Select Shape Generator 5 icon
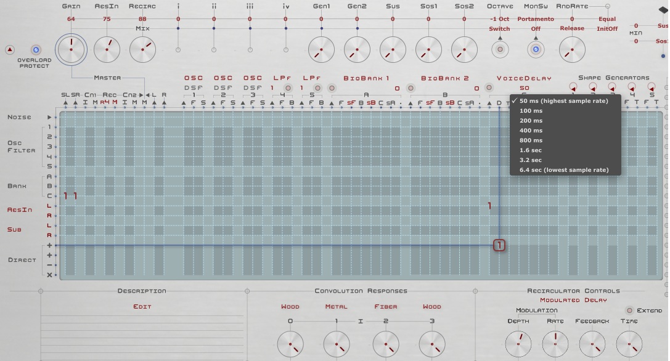This screenshot has height=361, width=670. coord(651,87)
